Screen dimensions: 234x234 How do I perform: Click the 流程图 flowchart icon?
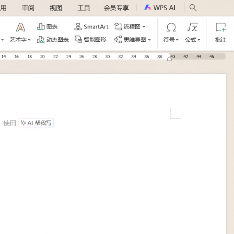(x=118, y=27)
